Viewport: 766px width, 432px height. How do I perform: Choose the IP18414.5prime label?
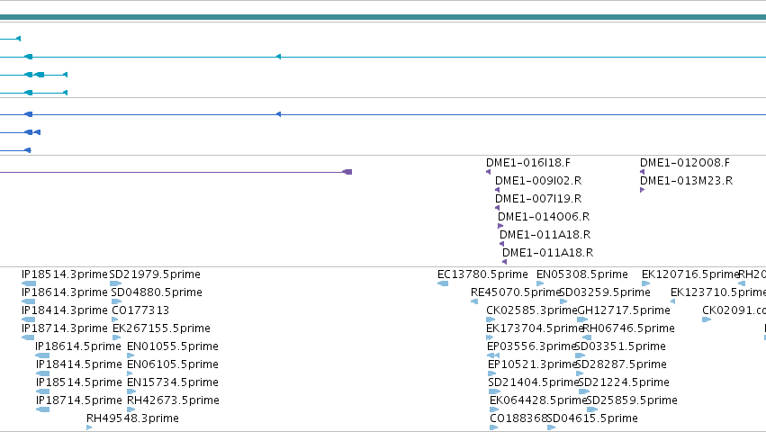coord(78,364)
